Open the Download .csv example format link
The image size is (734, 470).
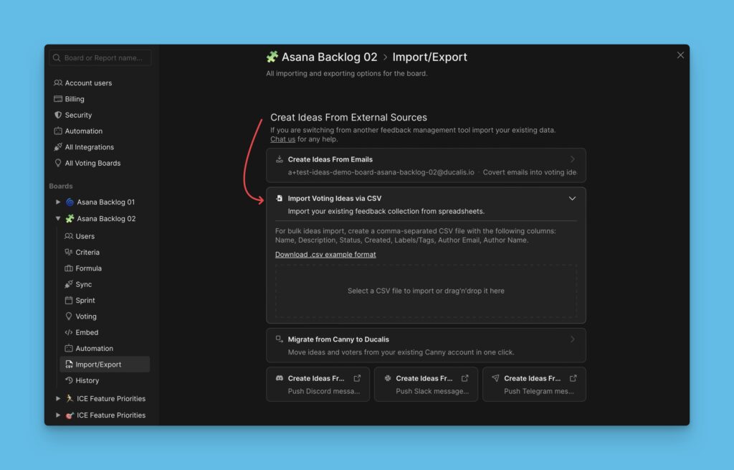325,254
